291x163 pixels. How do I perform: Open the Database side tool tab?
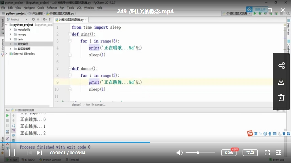[289, 47]
